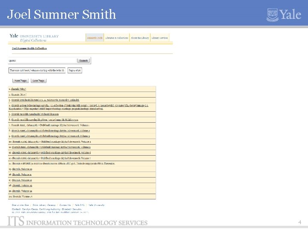Click the books/volumes count message box
The height and width of the screenshot is (231, 308).
(37, 70)
